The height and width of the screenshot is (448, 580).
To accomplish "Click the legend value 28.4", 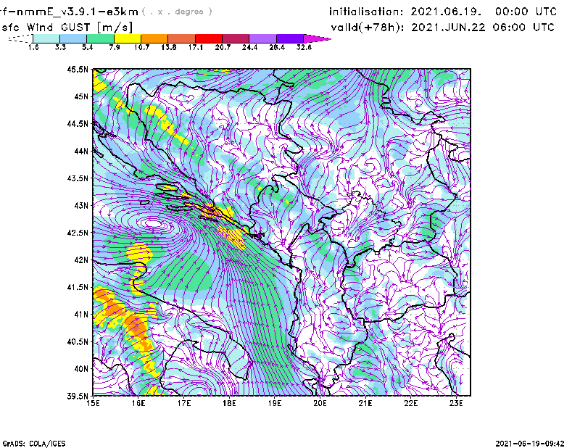I will (277, 47).
